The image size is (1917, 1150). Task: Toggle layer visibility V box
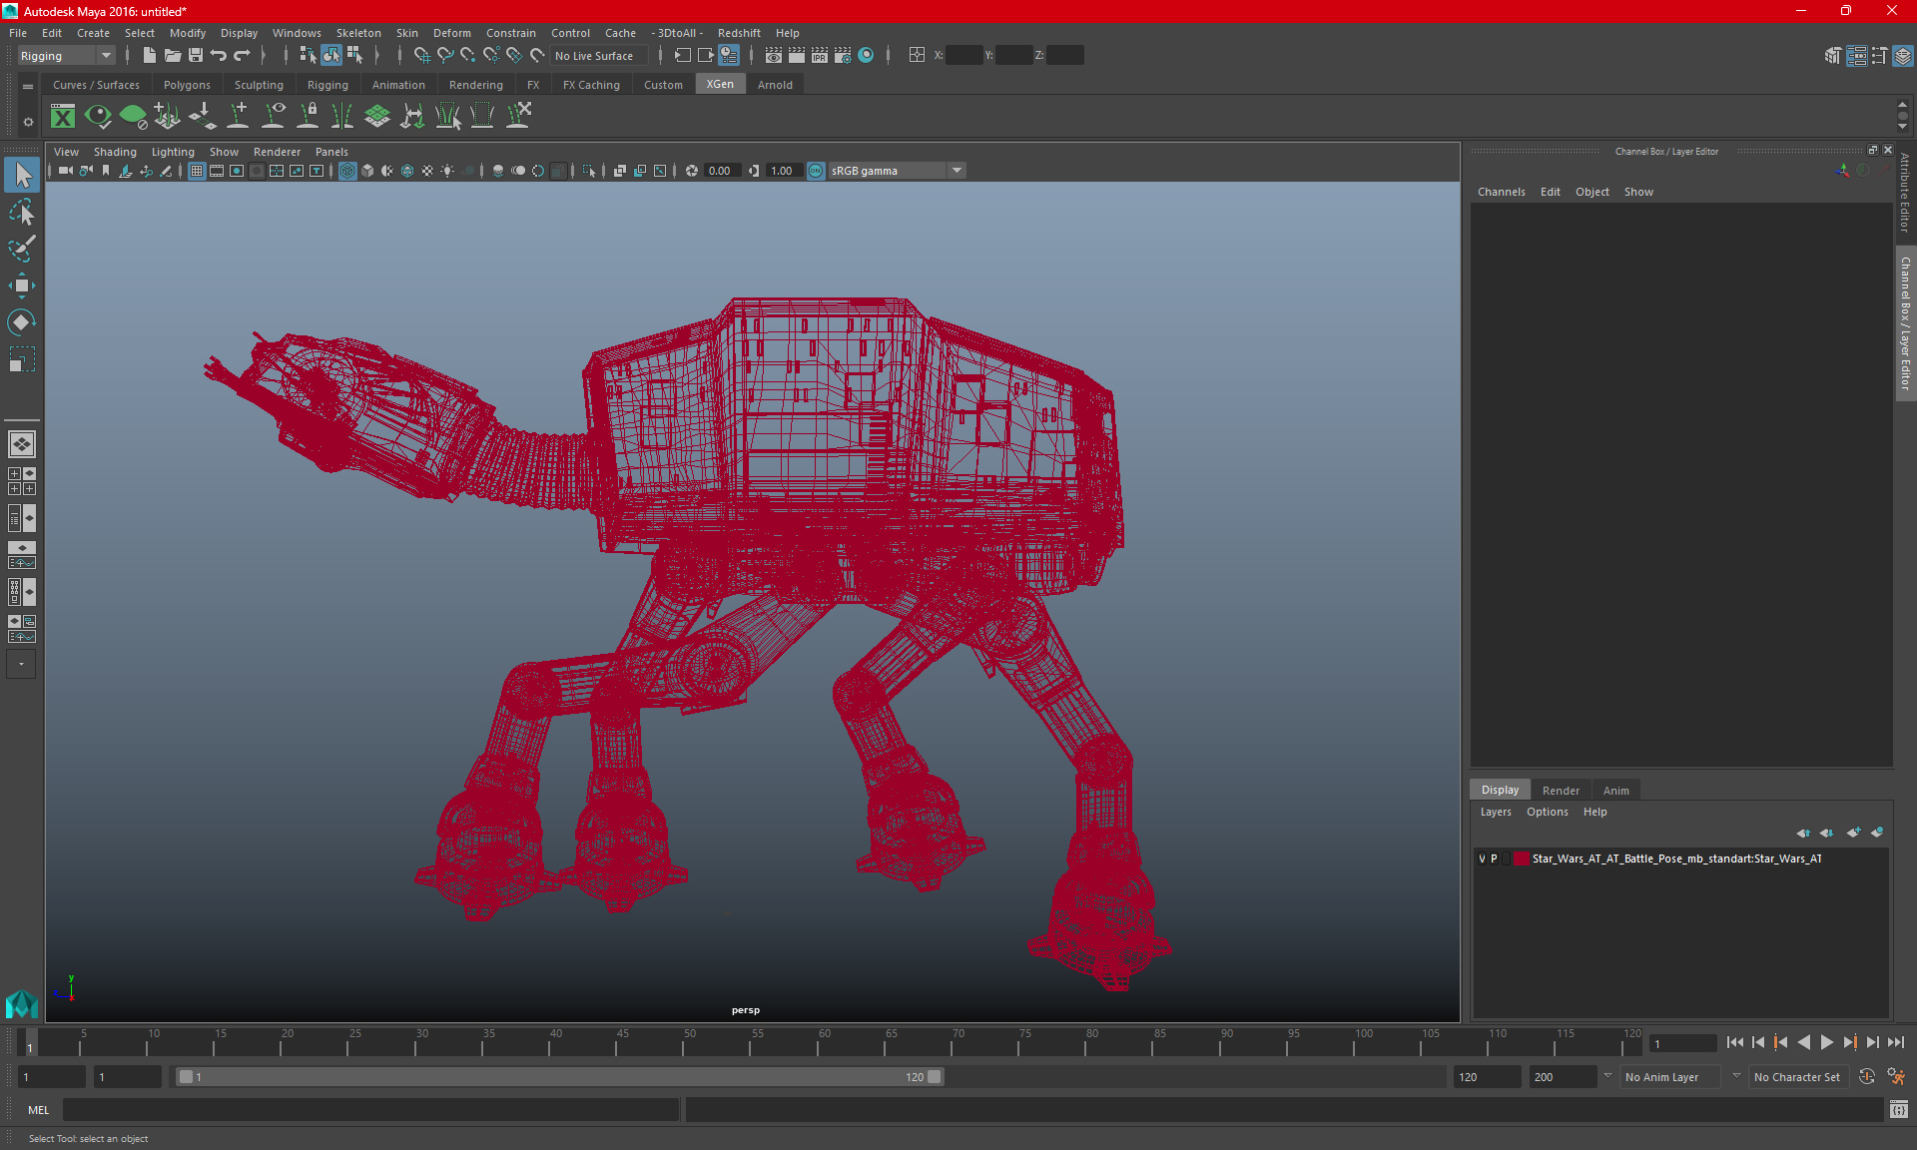pos(1482,859)
